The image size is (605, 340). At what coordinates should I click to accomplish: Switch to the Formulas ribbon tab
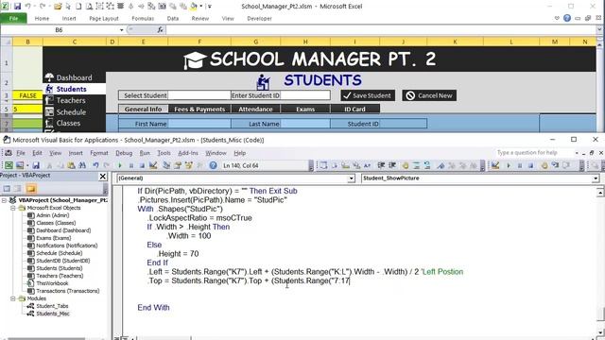coord(143,18)
